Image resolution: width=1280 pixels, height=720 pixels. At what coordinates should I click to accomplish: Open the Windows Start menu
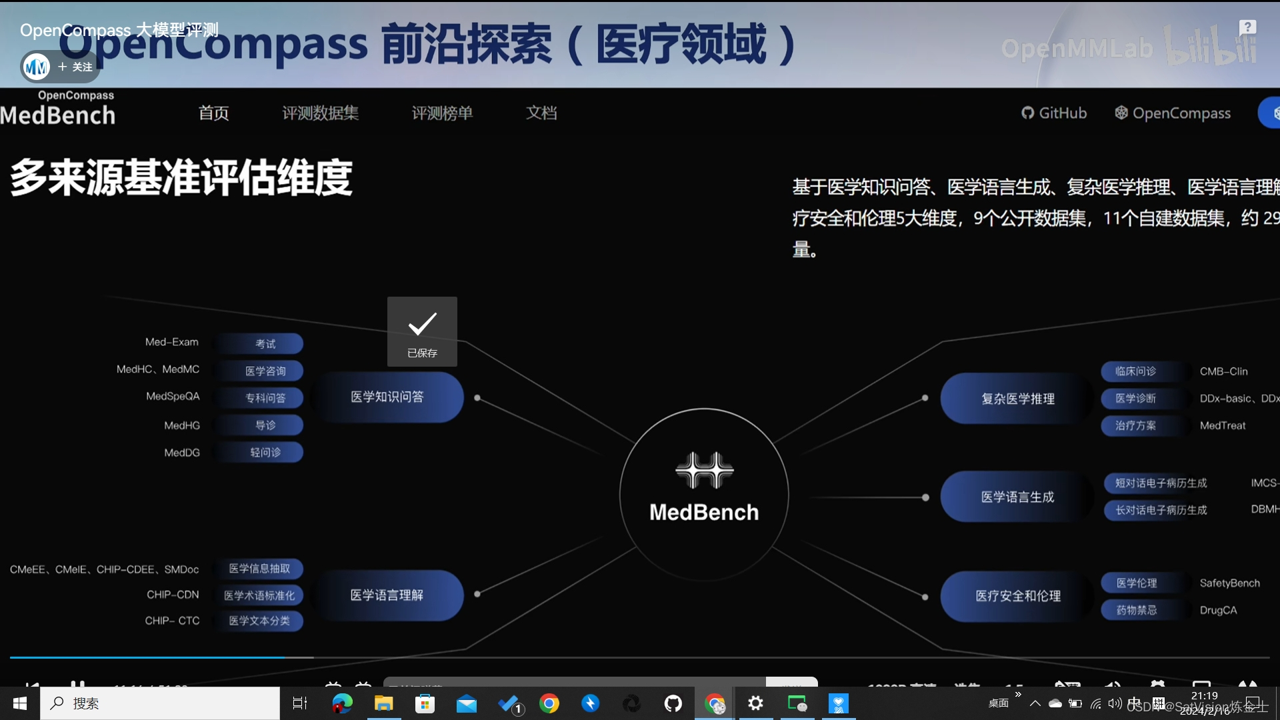tap(20, 703)
